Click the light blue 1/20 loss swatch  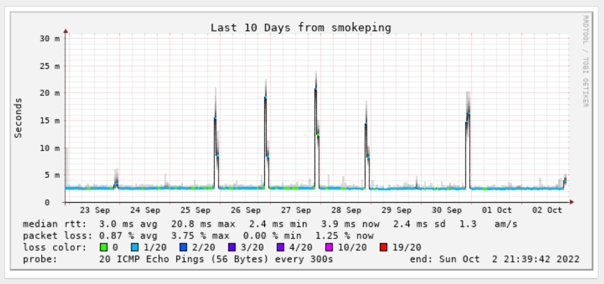135,247
